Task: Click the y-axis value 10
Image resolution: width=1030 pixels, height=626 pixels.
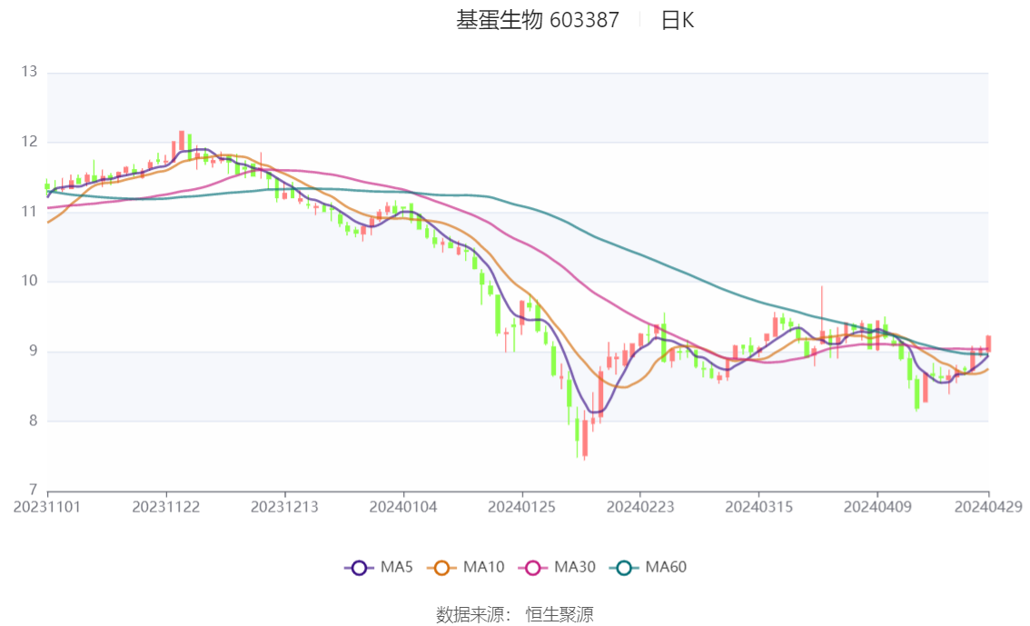Action: point(29,281)
